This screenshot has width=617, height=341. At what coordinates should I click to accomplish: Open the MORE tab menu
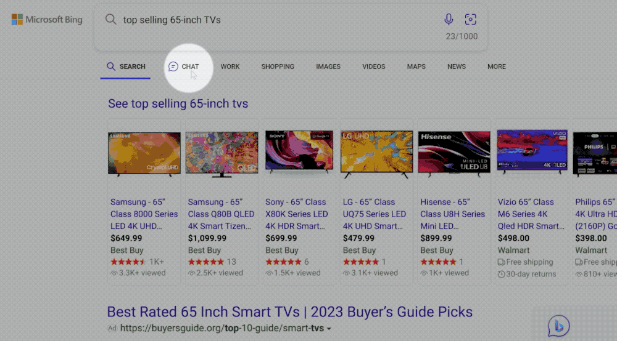[x=496, y=66]
